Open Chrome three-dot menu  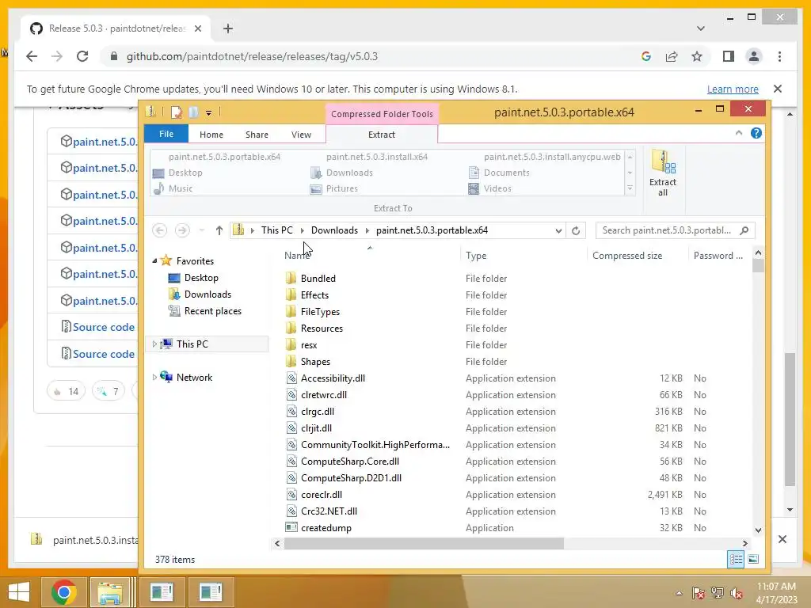click(779, 56)
